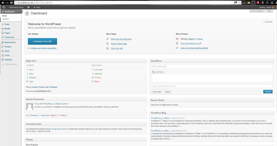Click the Customize Your Site button
The image size is (277, 146).
click(42, 41)
